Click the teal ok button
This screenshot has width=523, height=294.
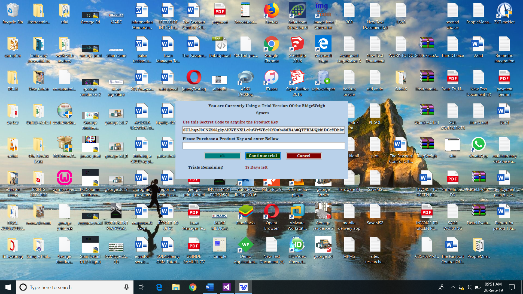coord(223,156)
